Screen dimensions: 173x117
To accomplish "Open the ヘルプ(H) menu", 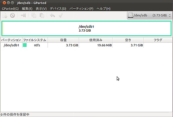I will 104,9.
